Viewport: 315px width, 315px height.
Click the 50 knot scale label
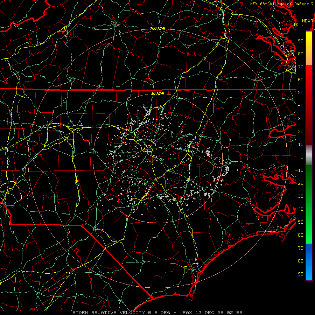[301, 93]
